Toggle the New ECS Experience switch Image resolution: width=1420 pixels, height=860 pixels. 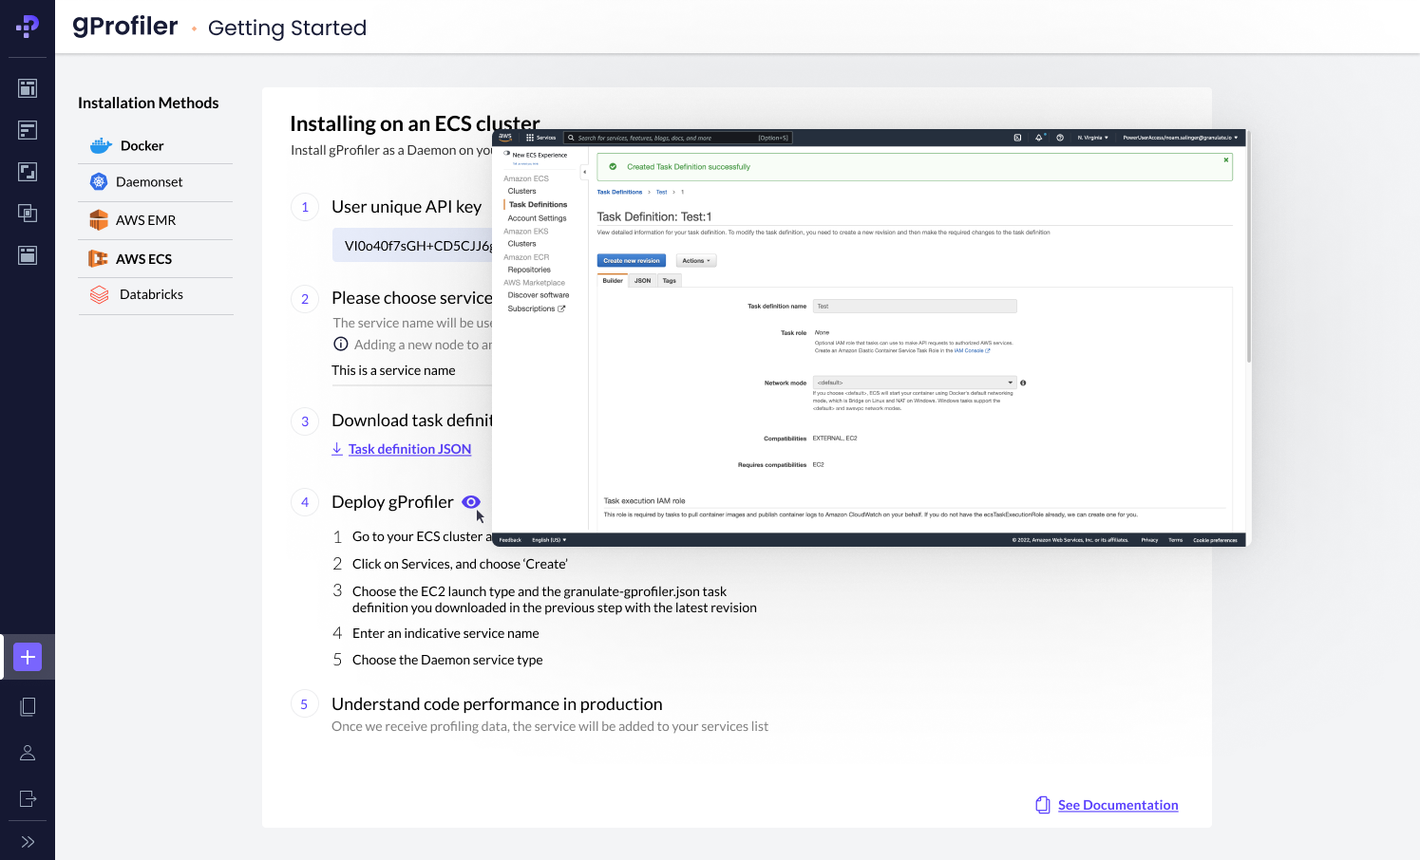(x=507, y=154)
